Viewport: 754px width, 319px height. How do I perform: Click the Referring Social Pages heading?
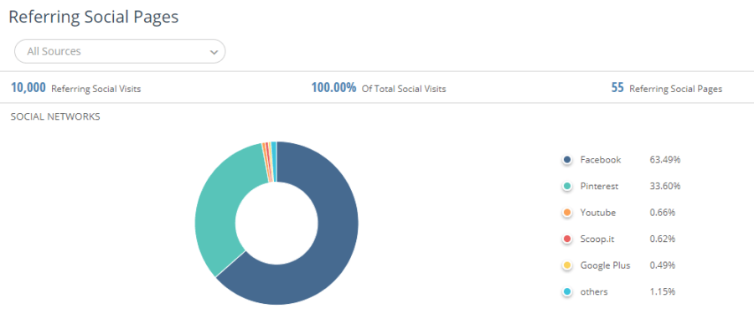pos(94,17)
